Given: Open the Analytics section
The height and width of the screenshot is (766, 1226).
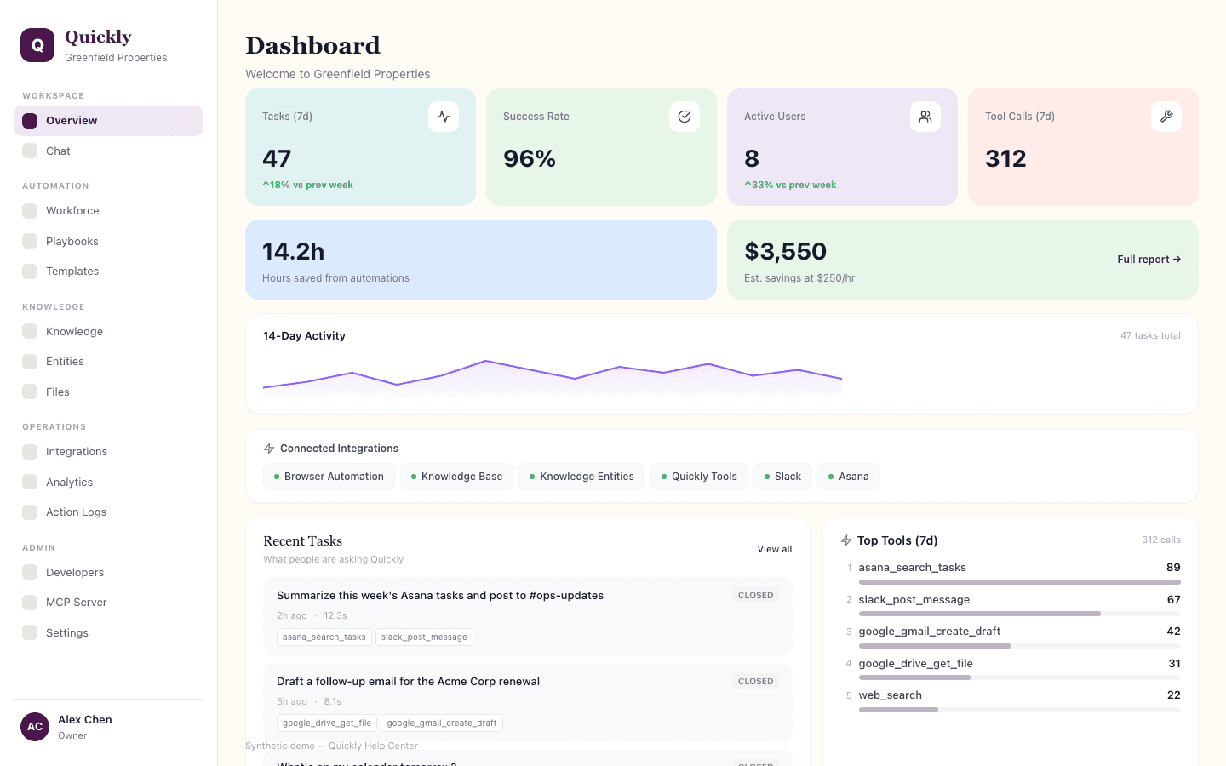Looking at the screenshot, I should click(x=108, y=482).
